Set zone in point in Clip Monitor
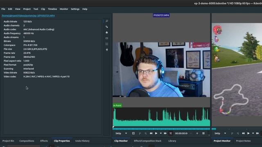This screenshot has width=262, height=147. (x=140, y=134)
